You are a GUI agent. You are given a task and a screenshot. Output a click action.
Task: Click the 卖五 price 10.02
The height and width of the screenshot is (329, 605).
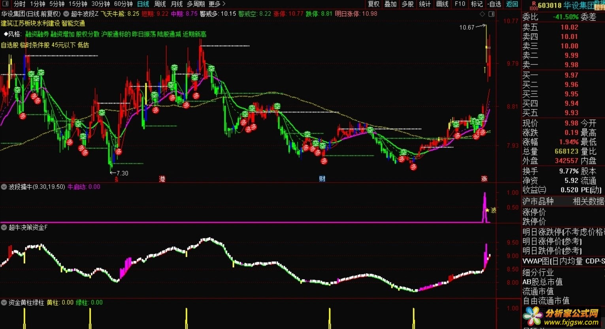569,27
